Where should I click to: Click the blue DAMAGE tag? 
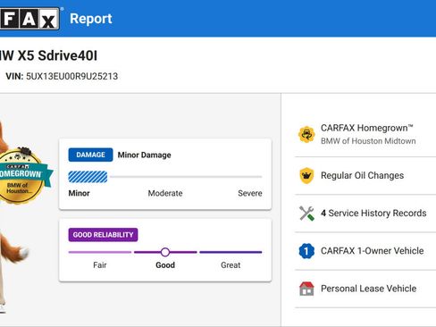(x=90, y=155)
